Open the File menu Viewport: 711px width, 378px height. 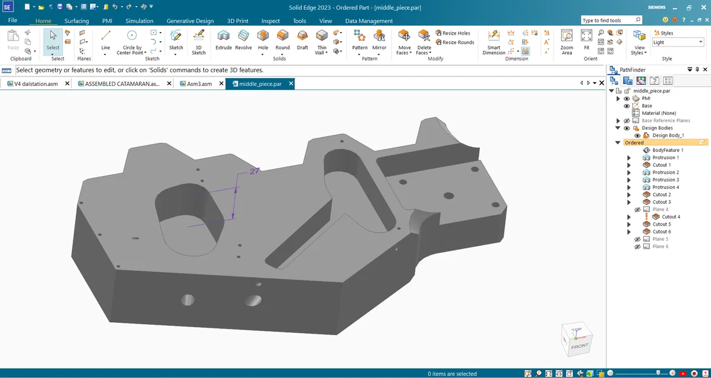pyautogui.click(x=13, y=21)
